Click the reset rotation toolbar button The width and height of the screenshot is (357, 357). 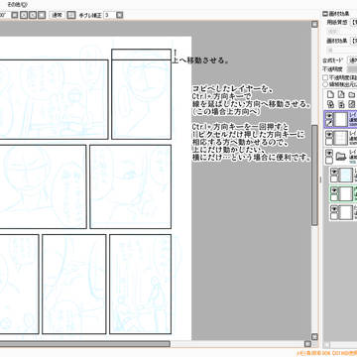click(42, 15)
